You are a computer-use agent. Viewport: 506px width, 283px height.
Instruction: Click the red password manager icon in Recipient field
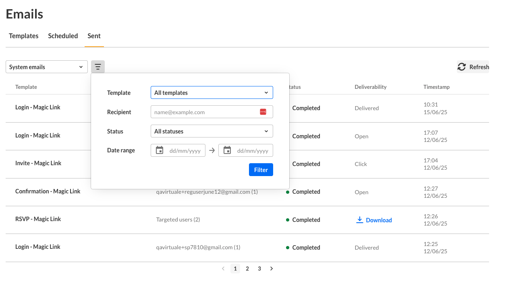point(263,112)
